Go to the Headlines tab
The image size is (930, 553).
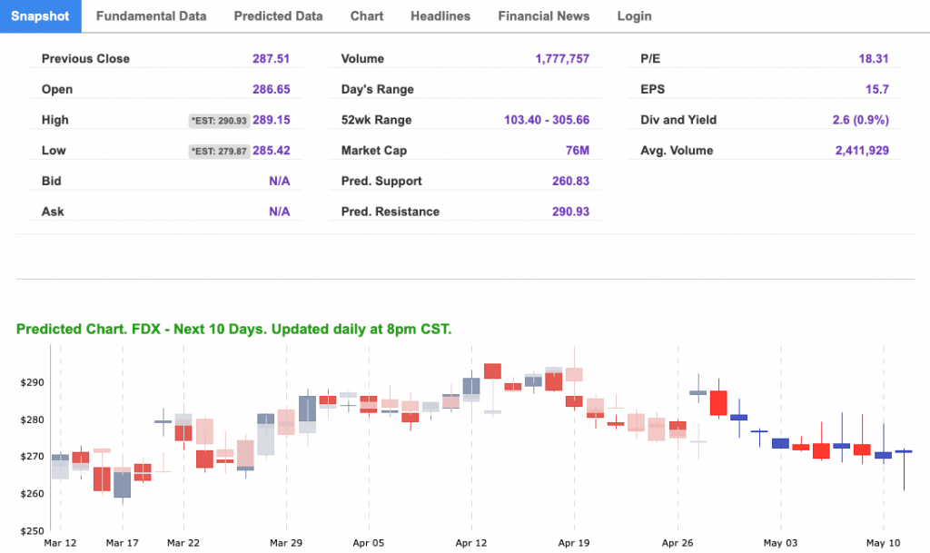[440, 16]
